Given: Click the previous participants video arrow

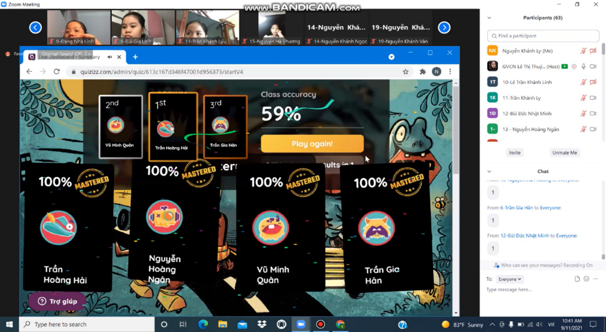Looking at the screenshot, I should [x=35, y=28].
